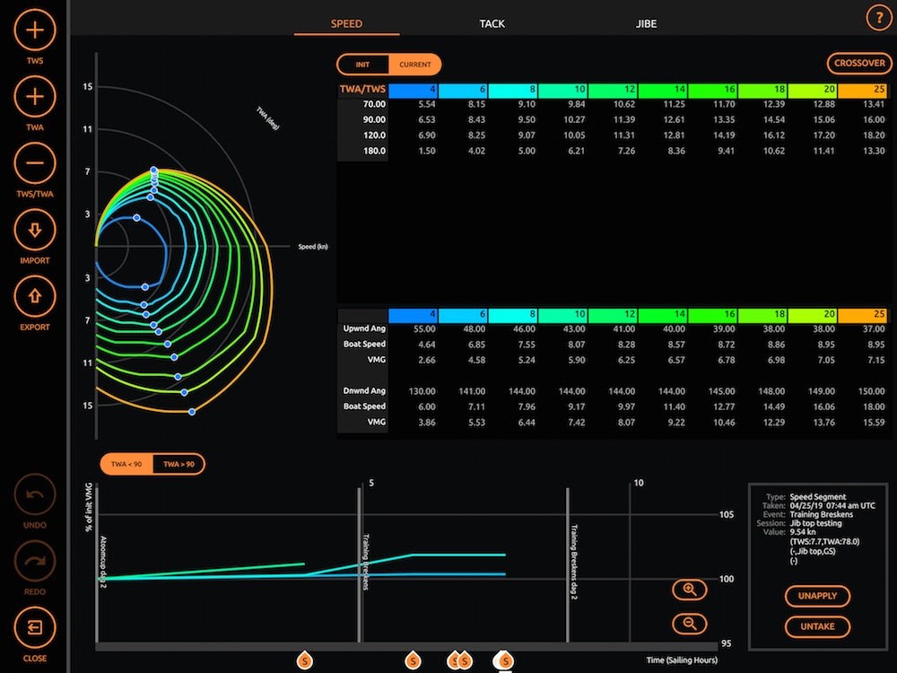
Task: Zoom out on the timeline chart
Action: click(689, 624)
